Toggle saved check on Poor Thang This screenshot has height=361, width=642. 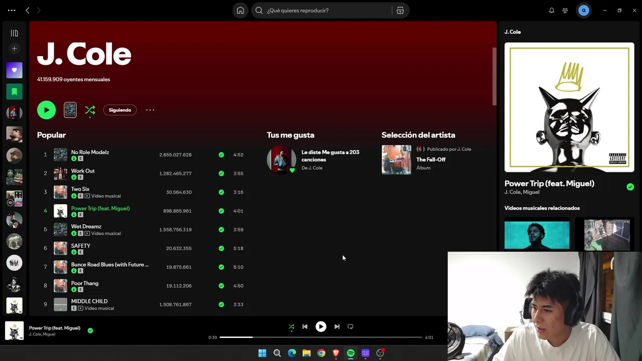coord(221,286)
